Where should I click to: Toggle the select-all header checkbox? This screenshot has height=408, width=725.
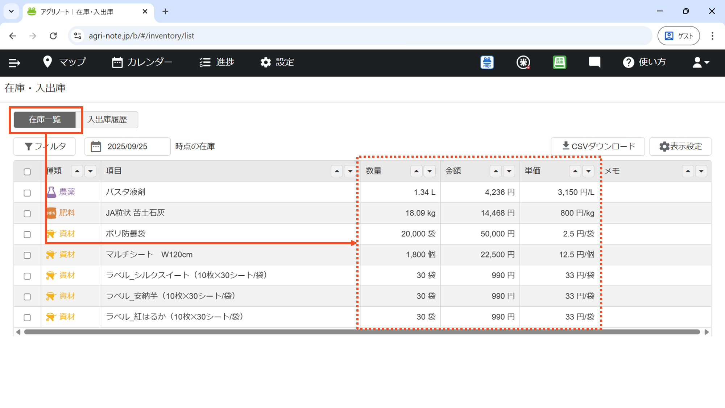27,172
